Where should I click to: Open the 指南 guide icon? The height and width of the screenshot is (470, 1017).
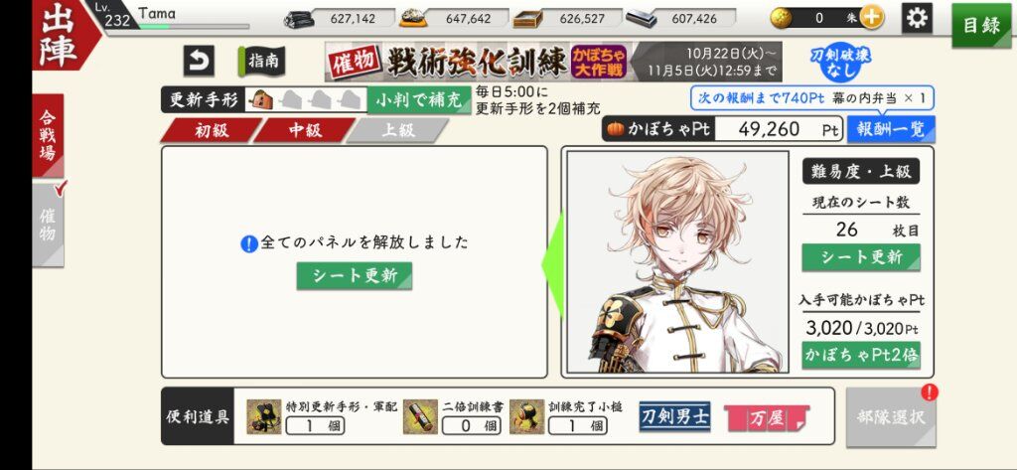[261, 62]
